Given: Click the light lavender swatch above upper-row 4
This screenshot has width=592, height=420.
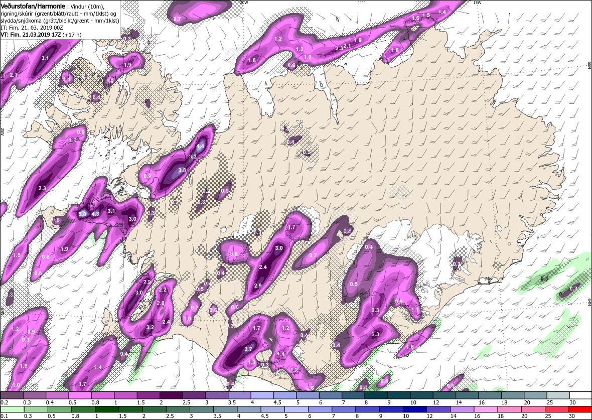Looking at the screenshot, I should point(262,395).
